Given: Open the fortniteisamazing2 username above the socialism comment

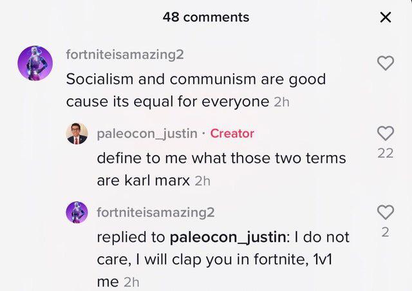Looking at the screenshot, I should click(125, 55).
